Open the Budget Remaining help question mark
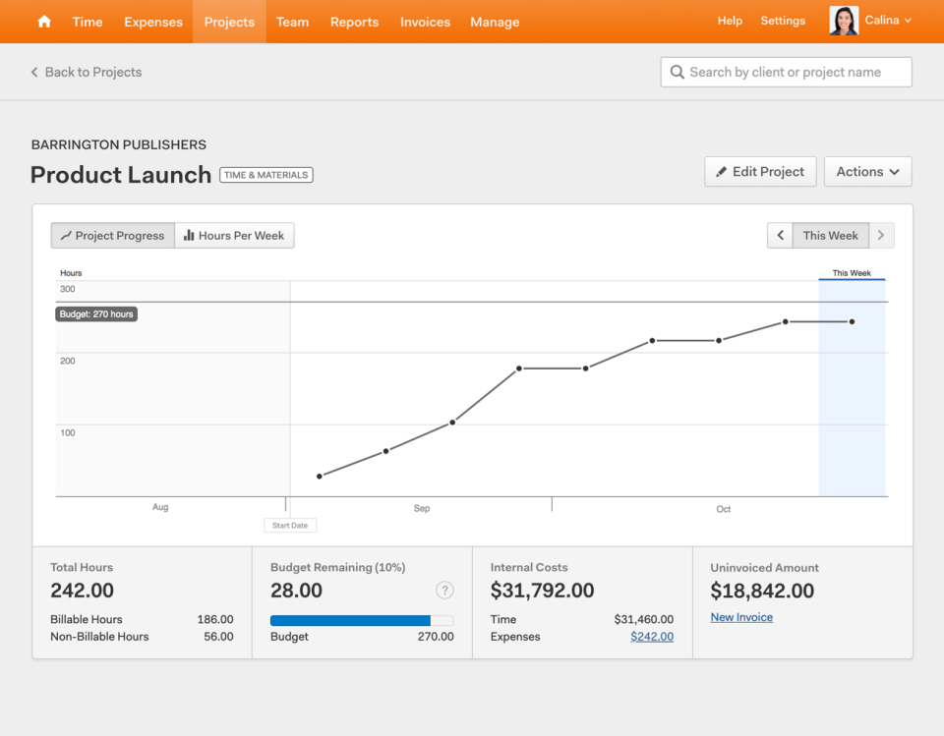This screenshot has width=944, height=736. point(444,590)
